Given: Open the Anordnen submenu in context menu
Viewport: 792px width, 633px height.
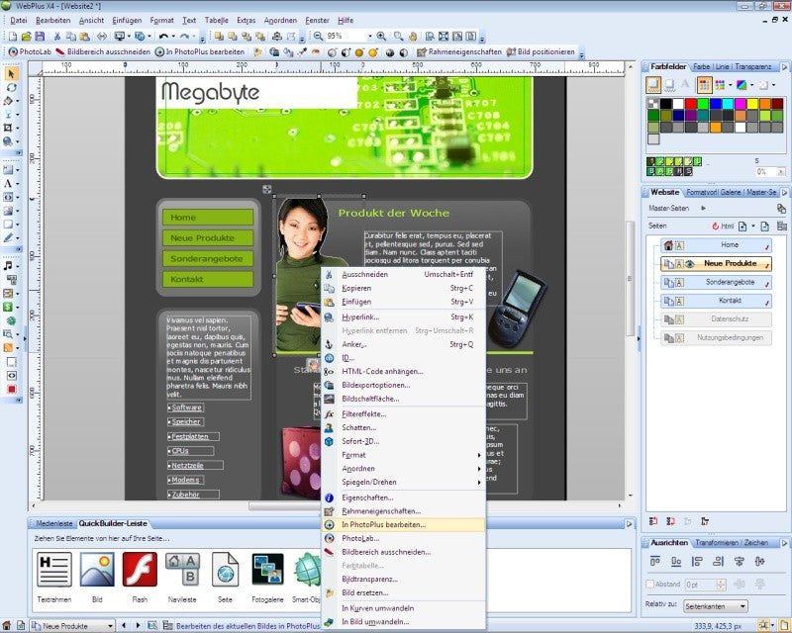Looking at the screenshot, I should (x=403, y=469).
